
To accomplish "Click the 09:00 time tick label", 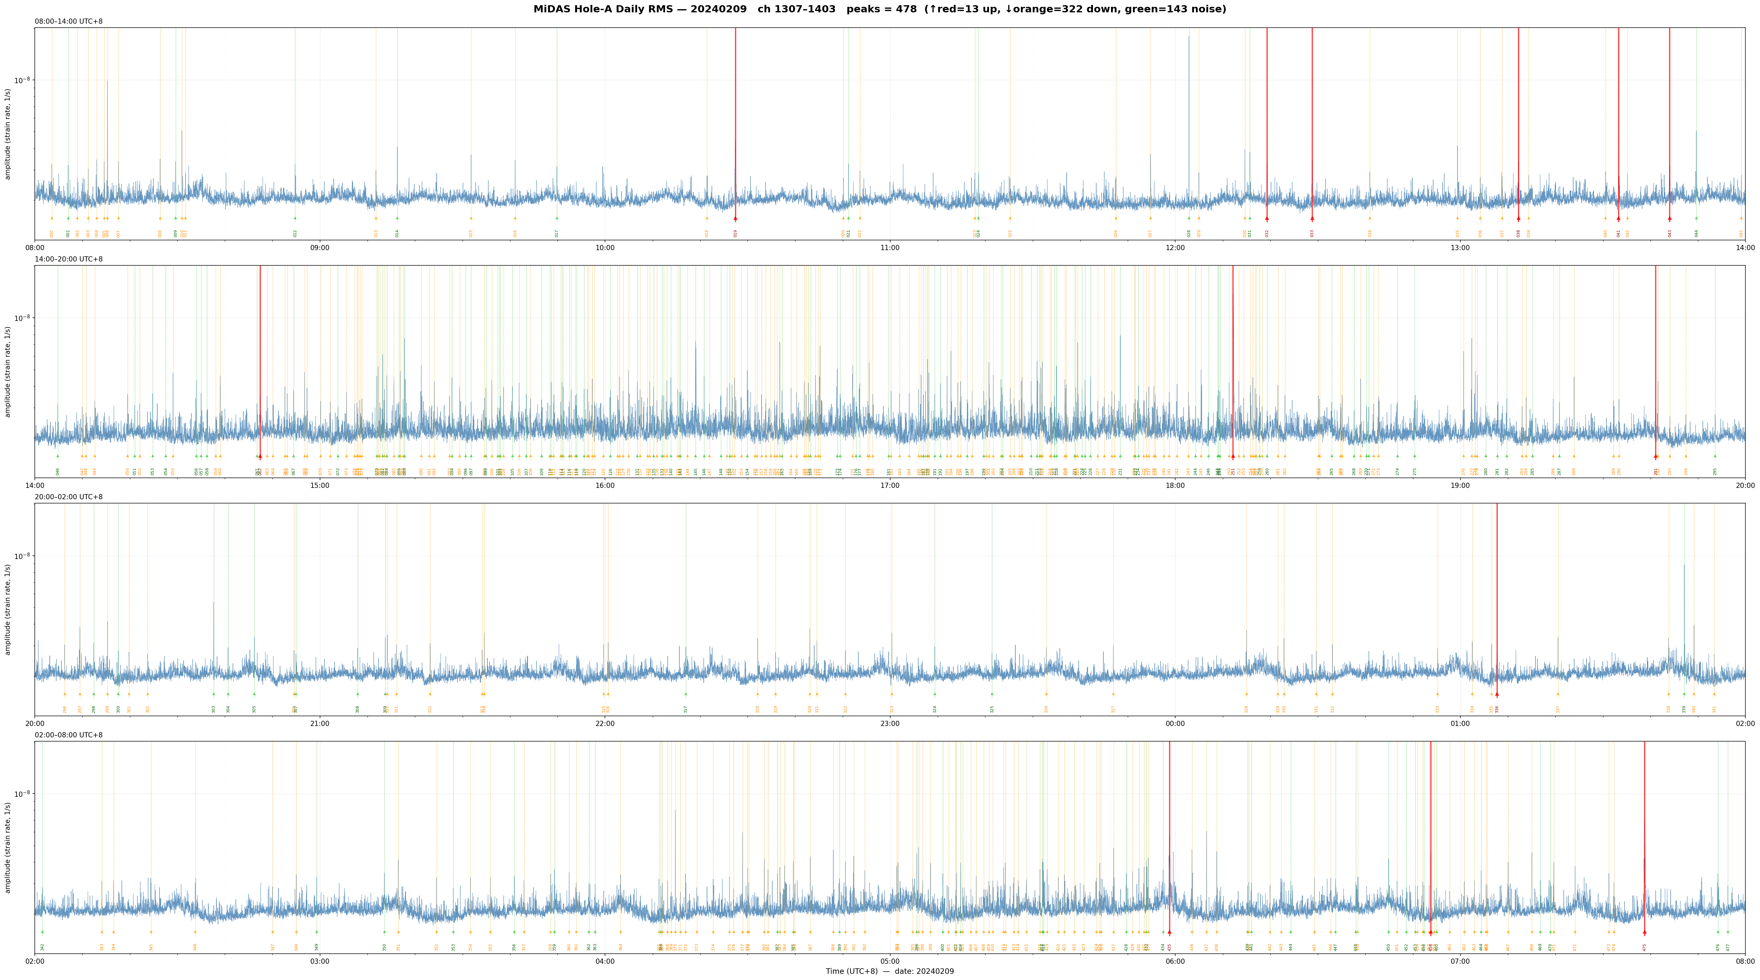I will [320, 248].
